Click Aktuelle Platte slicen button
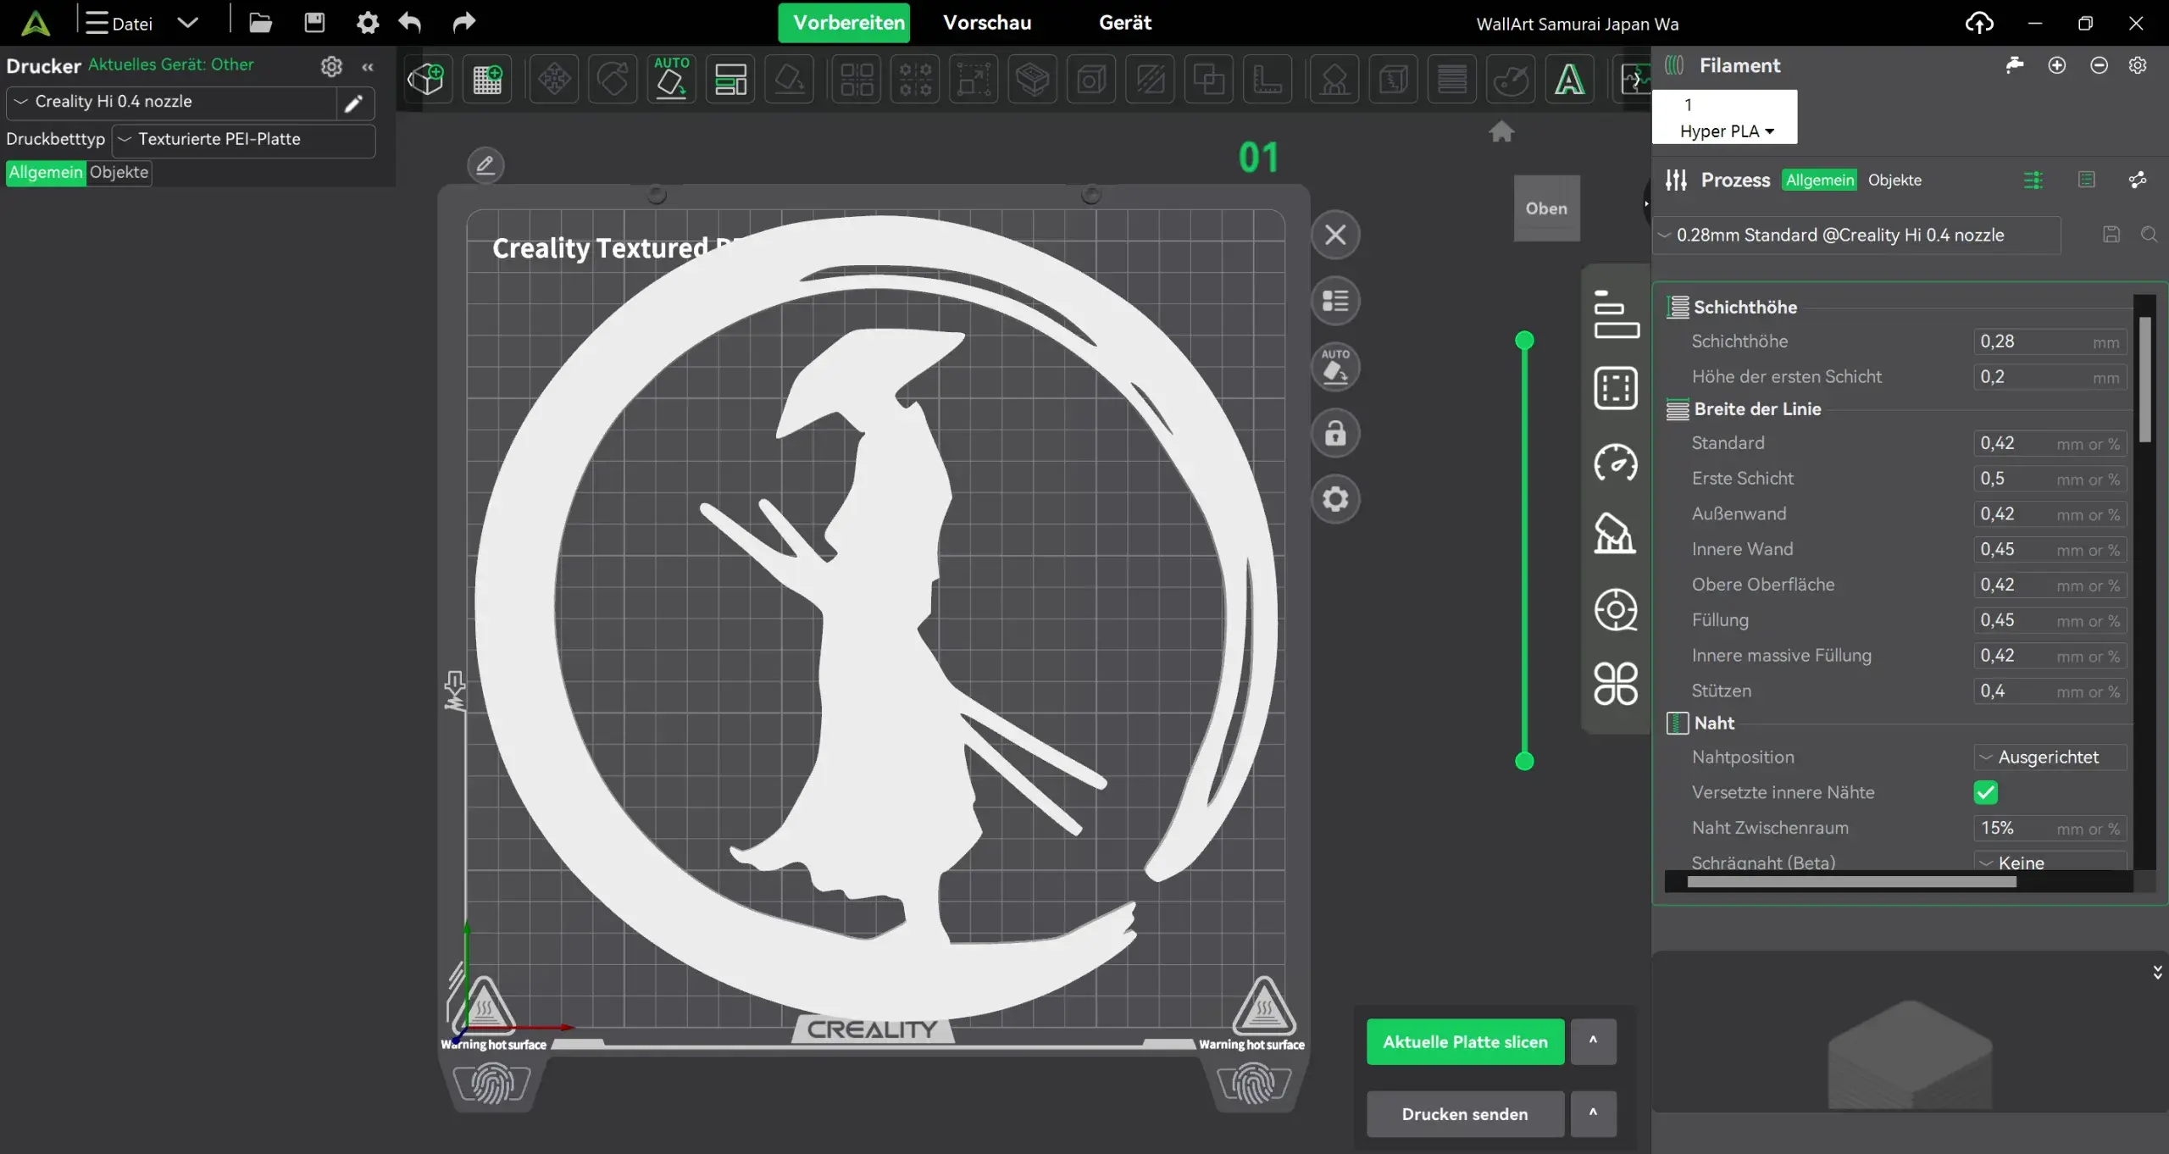 pyautogui.click(x=1465, y=1041)
